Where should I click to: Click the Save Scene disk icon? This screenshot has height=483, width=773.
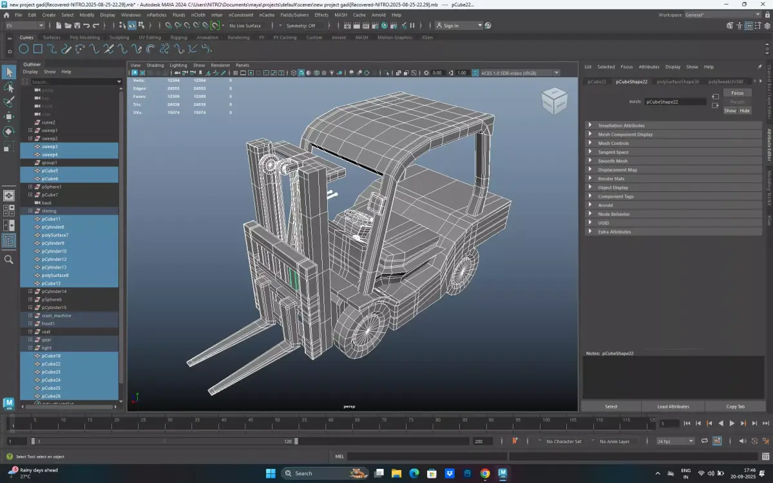(77, 26)
